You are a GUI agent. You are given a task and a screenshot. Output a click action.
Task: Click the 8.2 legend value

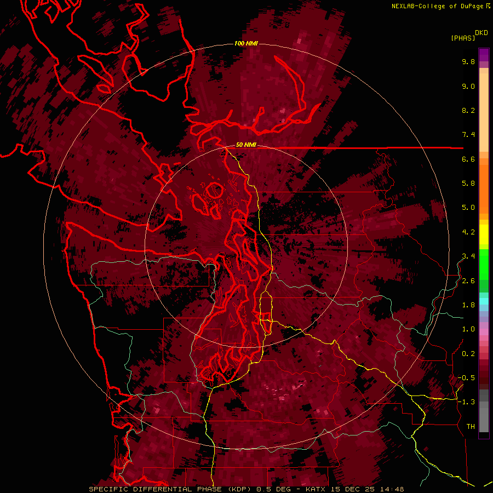click(x=468, y=110)
